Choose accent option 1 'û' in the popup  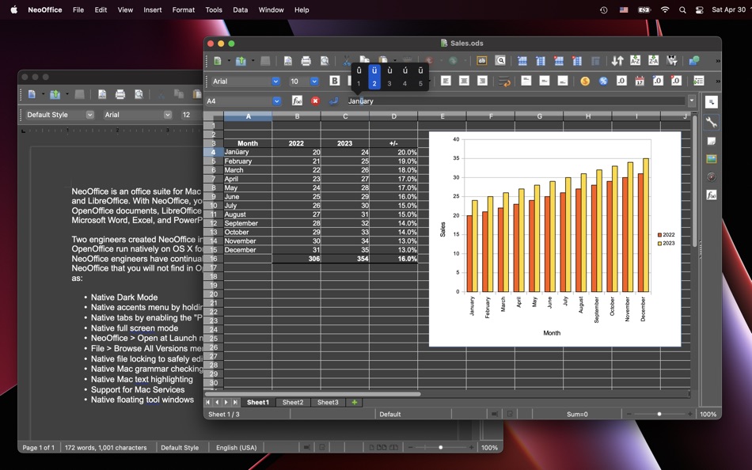[x=359, y=77]
